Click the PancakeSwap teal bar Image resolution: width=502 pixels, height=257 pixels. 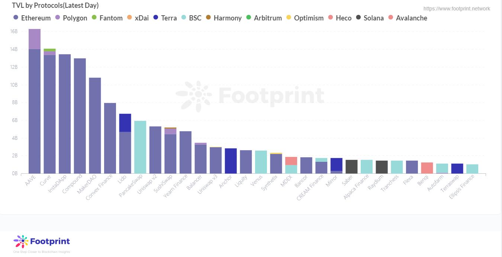140,147
